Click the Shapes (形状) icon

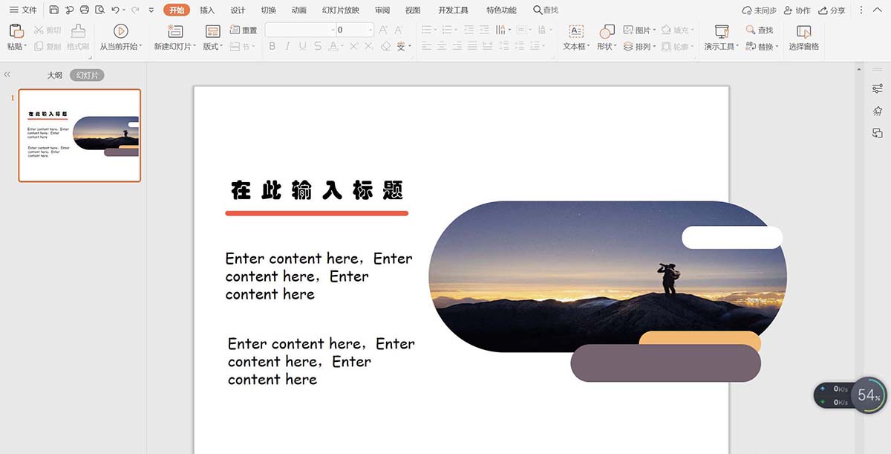[607, 31]
